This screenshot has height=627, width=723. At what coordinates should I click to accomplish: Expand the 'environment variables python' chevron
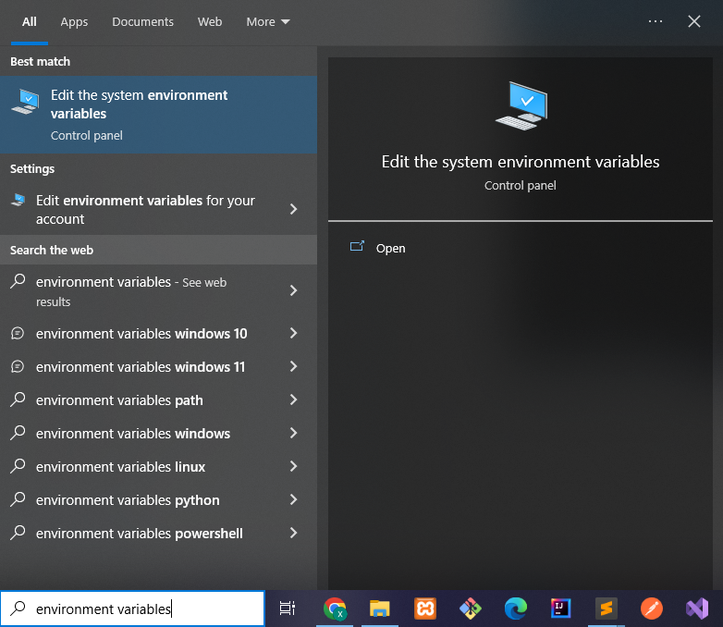click(x=293, y=499)
